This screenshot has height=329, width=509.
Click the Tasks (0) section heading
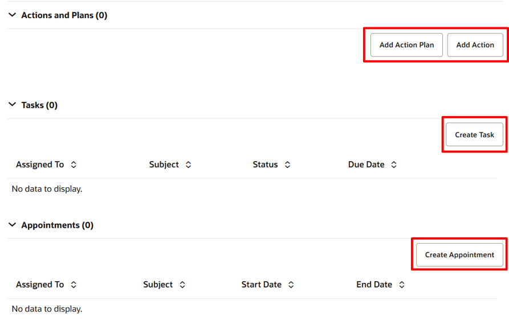(39, 105)
